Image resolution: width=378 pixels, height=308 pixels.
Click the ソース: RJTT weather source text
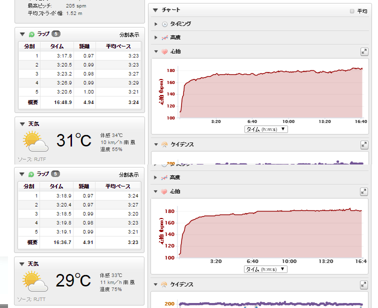(31, 299)
